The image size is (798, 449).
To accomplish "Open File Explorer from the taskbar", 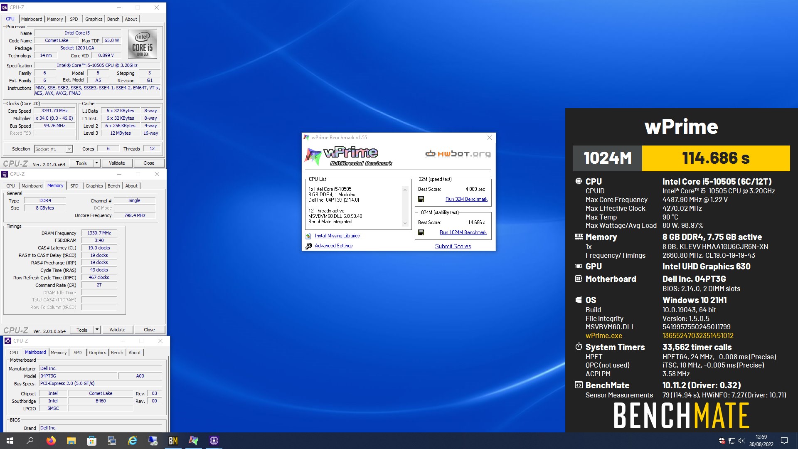I will [x=71, y=441].
